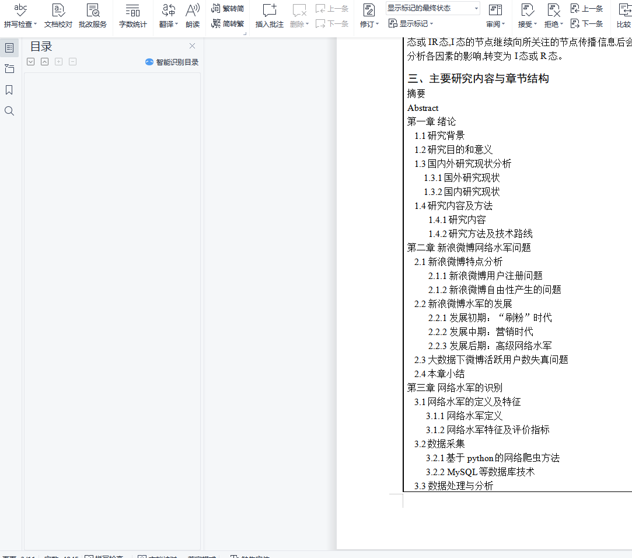Open the 拼写检查 dropdown arrow
The width and height of the screenshot is (632, 558).
[x=36, y=24]
